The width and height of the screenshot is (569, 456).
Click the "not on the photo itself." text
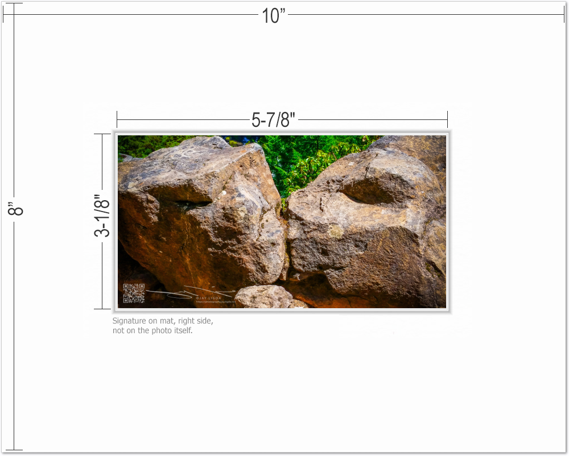(x=152, y=331)
